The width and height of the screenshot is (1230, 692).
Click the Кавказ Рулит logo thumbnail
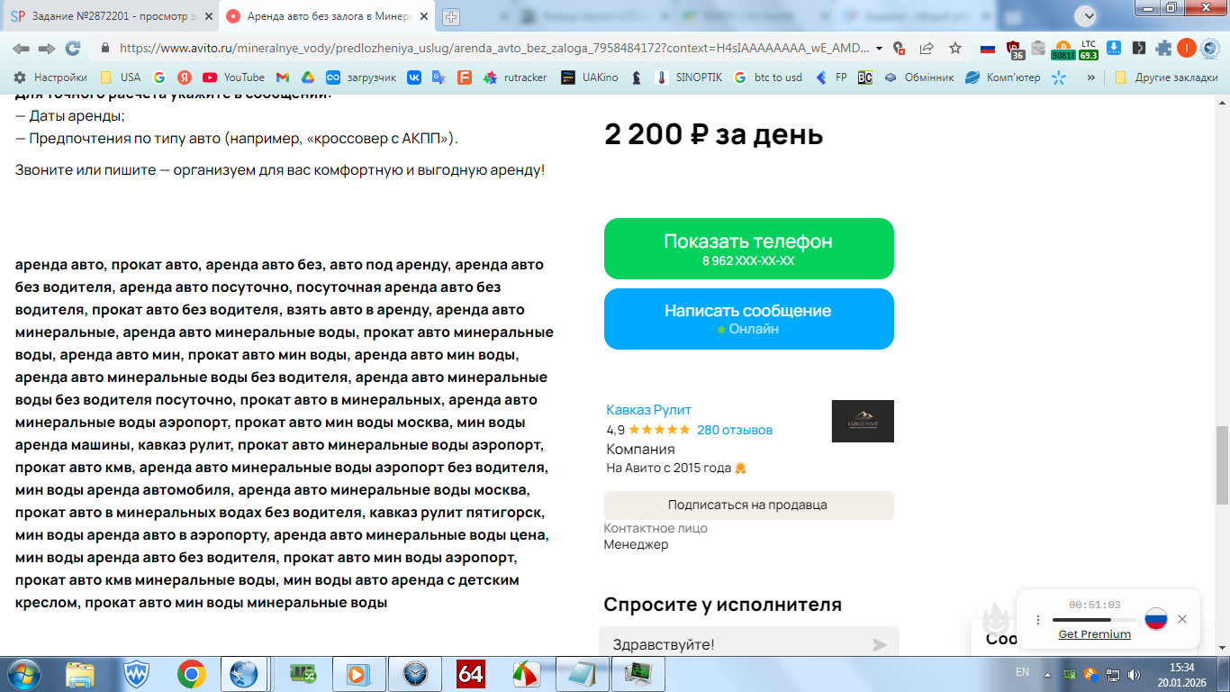(863, 421)
